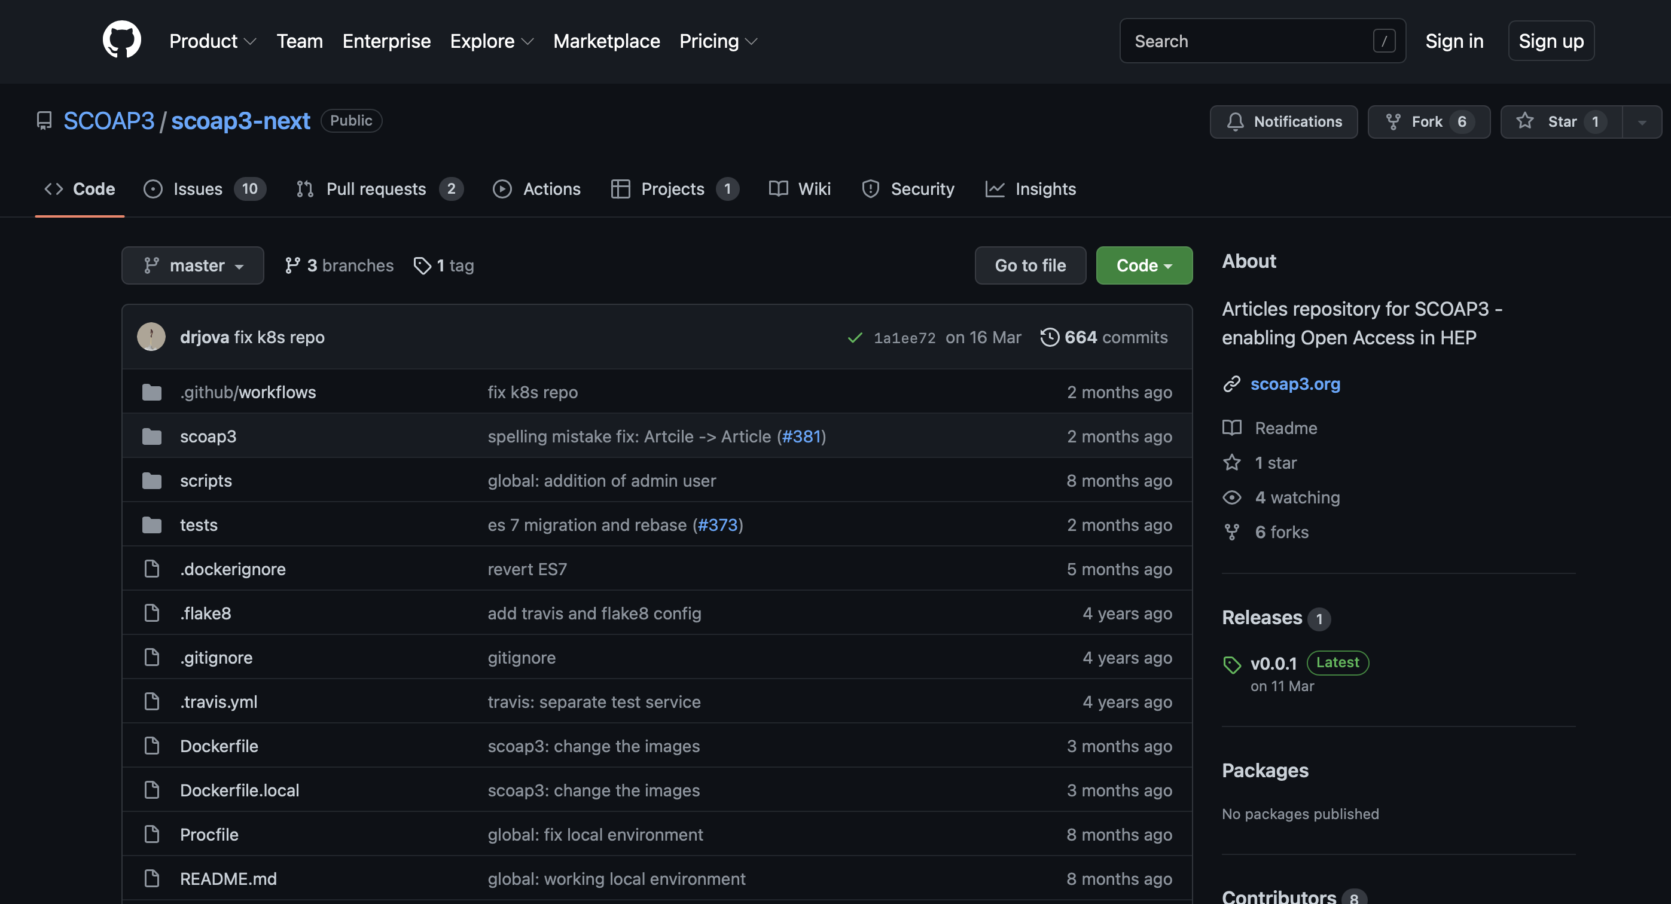Open the commit history clock icon
The height and width of the screenshot is (904, 1671).
point(1050,337)
